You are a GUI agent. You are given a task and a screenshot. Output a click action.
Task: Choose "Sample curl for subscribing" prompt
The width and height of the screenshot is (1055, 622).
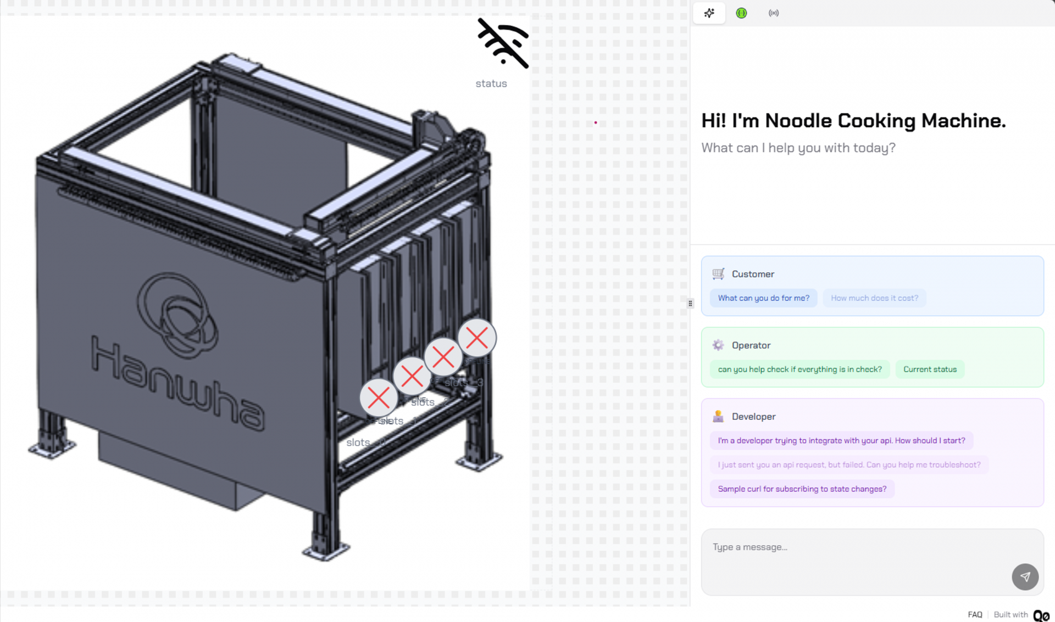coord(802,489)
